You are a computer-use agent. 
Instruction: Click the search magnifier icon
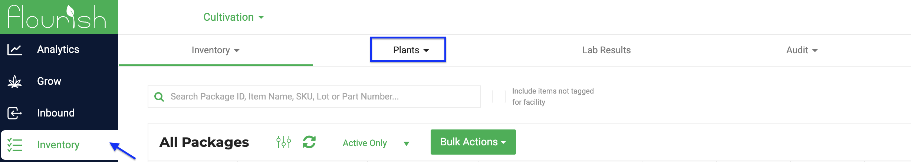(159, 97)
